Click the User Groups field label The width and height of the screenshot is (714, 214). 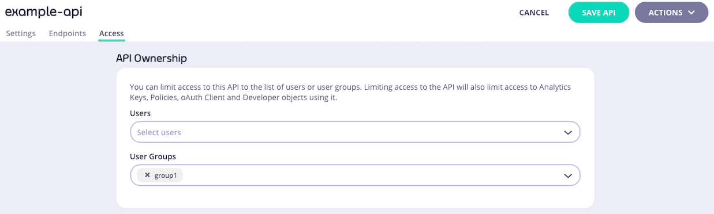coord(153,156)
